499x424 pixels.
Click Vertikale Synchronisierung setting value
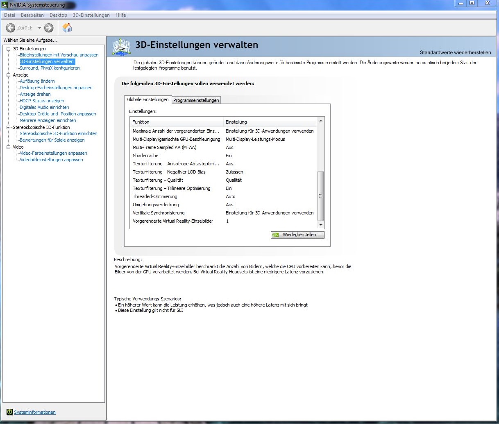[x=270, y=213]
